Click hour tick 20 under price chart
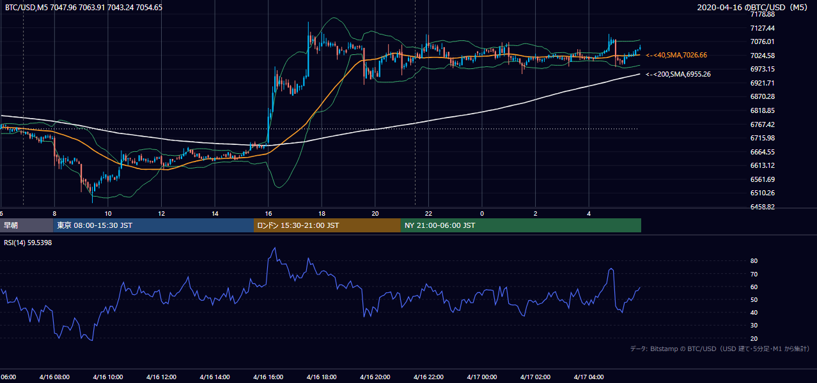Image resolution: width=817 pixels, height=383 pixels. [x=375, y=213]
